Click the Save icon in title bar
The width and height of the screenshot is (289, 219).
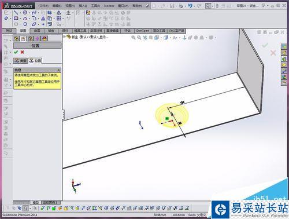172,6
